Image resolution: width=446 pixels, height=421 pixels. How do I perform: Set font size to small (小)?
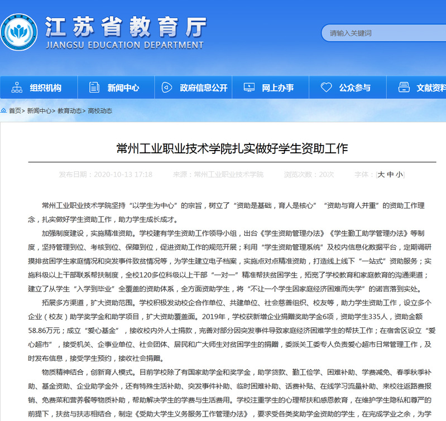399,175
